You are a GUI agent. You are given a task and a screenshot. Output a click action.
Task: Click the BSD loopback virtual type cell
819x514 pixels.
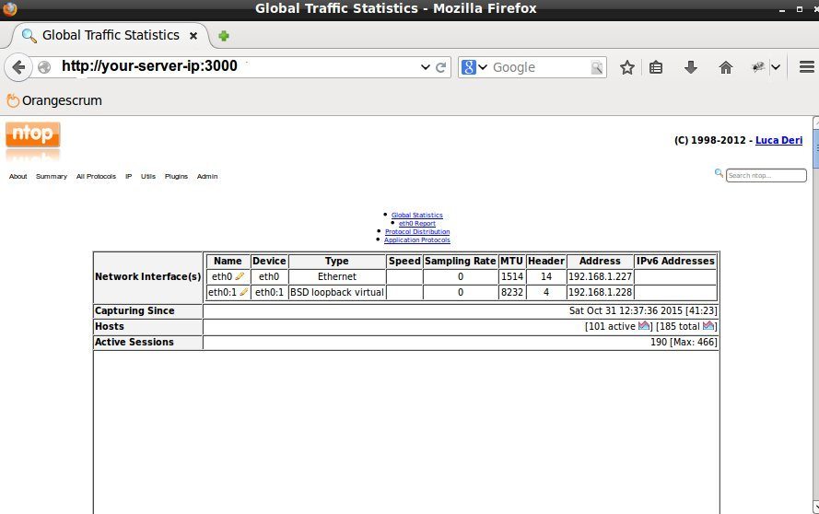point(337,292)
